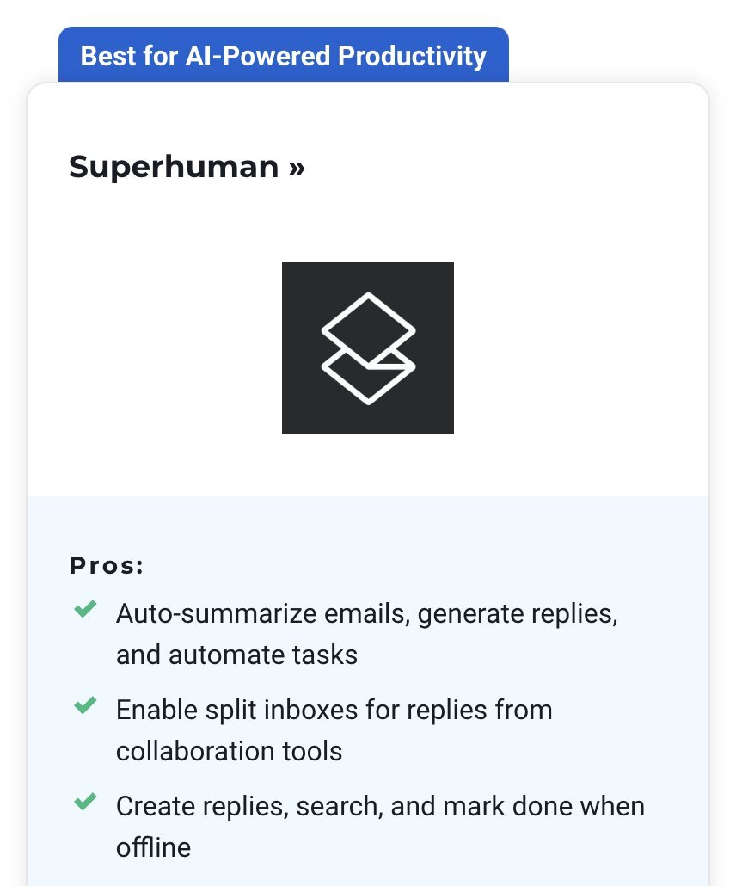Click the stacked-layers symbol inside the dark logo
736x886 pixels.
pyautogui.click(x=368, y=348)
